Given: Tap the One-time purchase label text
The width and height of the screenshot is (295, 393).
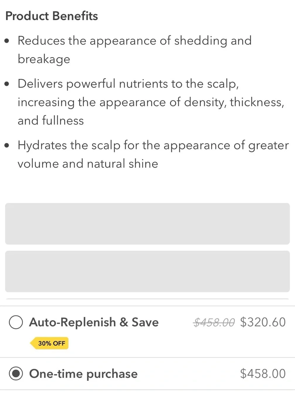Looking at the screenshot, I should [83, 374].
